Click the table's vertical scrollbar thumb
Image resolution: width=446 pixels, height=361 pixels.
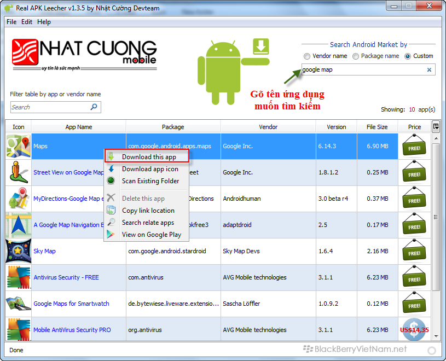tap(436, 217)
